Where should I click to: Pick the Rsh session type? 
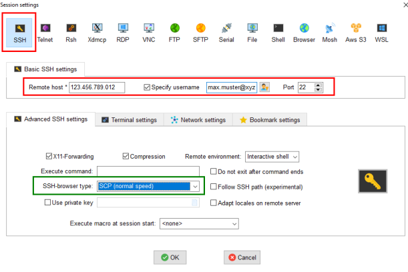point(71,33)
